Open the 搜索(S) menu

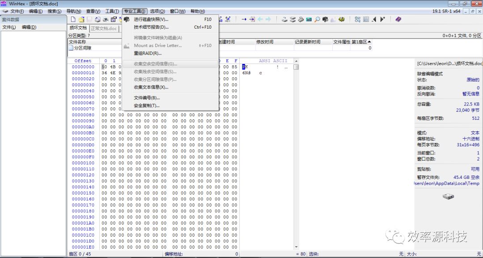coord(54,11)
